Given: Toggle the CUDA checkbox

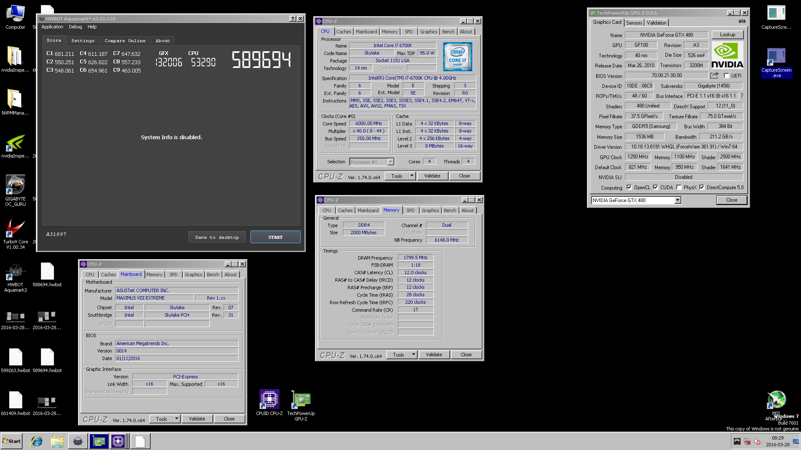Looking at the screenshot, I should coord(655,187).
